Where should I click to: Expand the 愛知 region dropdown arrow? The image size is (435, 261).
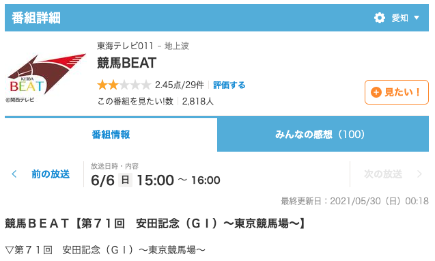coord(417,18)
